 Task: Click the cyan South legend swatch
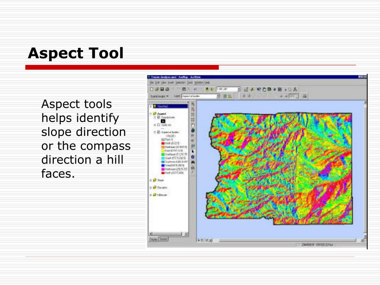163,158
